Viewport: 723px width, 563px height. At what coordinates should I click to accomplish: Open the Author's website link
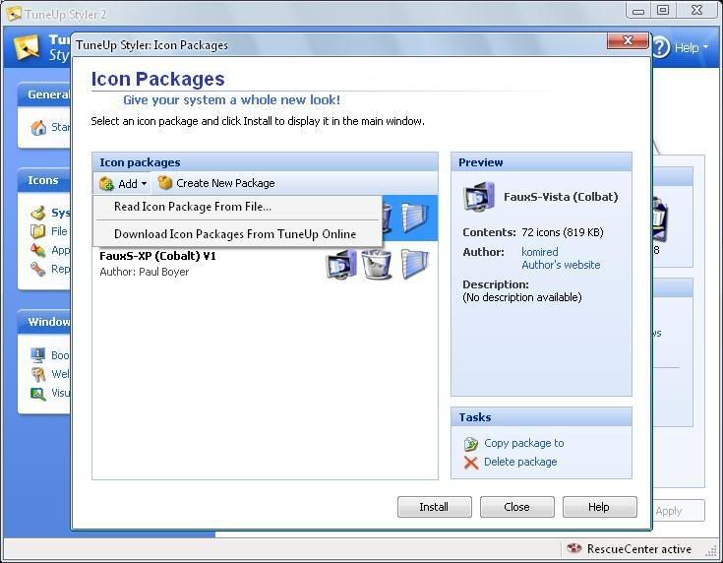560,265
